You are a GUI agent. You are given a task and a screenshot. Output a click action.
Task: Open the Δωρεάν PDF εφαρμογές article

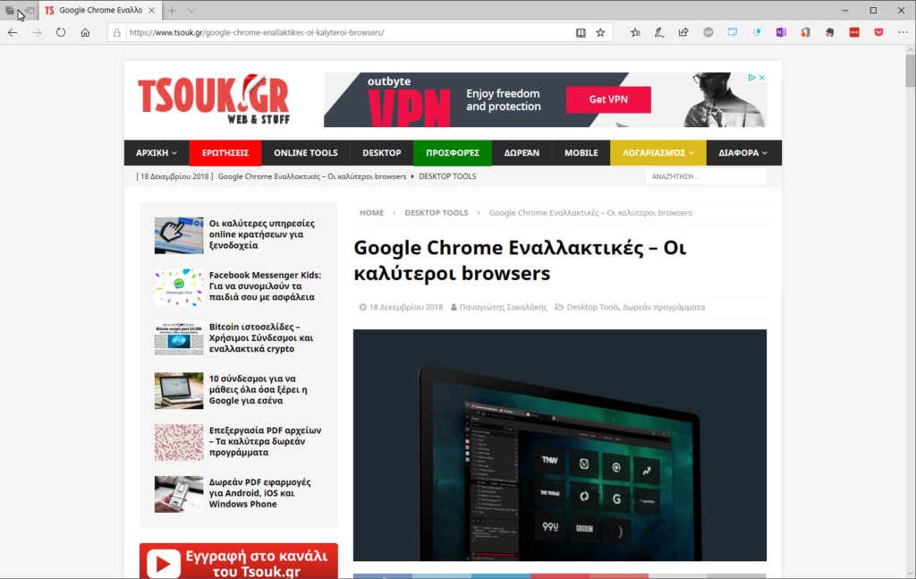[260, 493]
